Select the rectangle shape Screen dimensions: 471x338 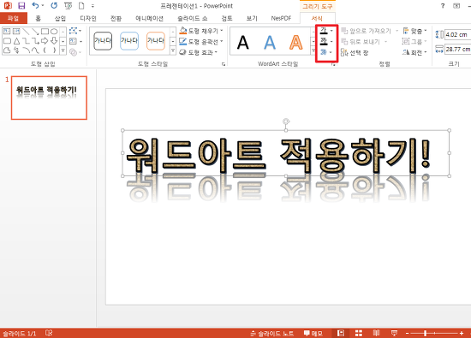coord(45,31)
